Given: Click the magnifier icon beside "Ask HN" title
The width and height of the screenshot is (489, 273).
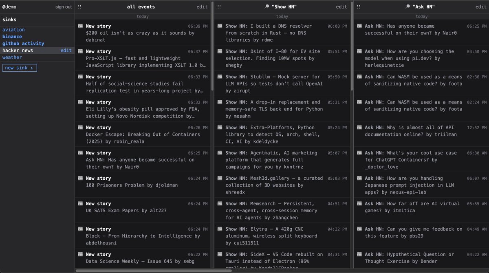Looking at the screenshot, I should pos(407,7).
